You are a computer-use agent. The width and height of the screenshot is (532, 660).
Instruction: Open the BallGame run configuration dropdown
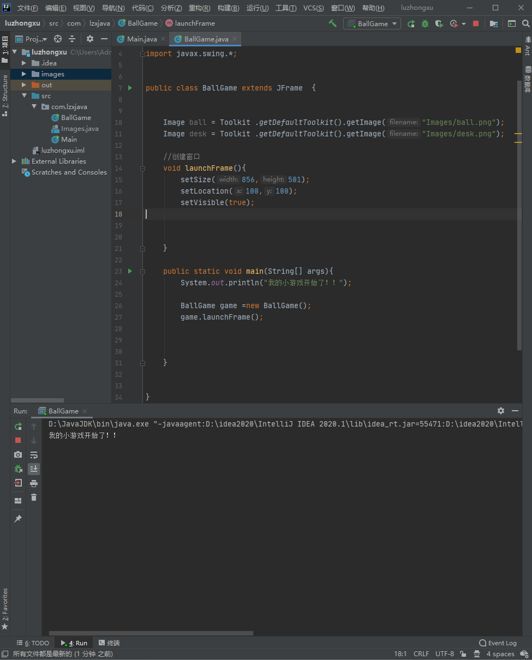tap(372, 23)
